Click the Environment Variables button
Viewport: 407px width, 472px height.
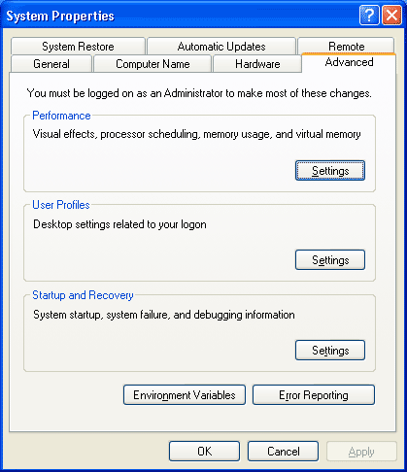[x=185, y=394]
